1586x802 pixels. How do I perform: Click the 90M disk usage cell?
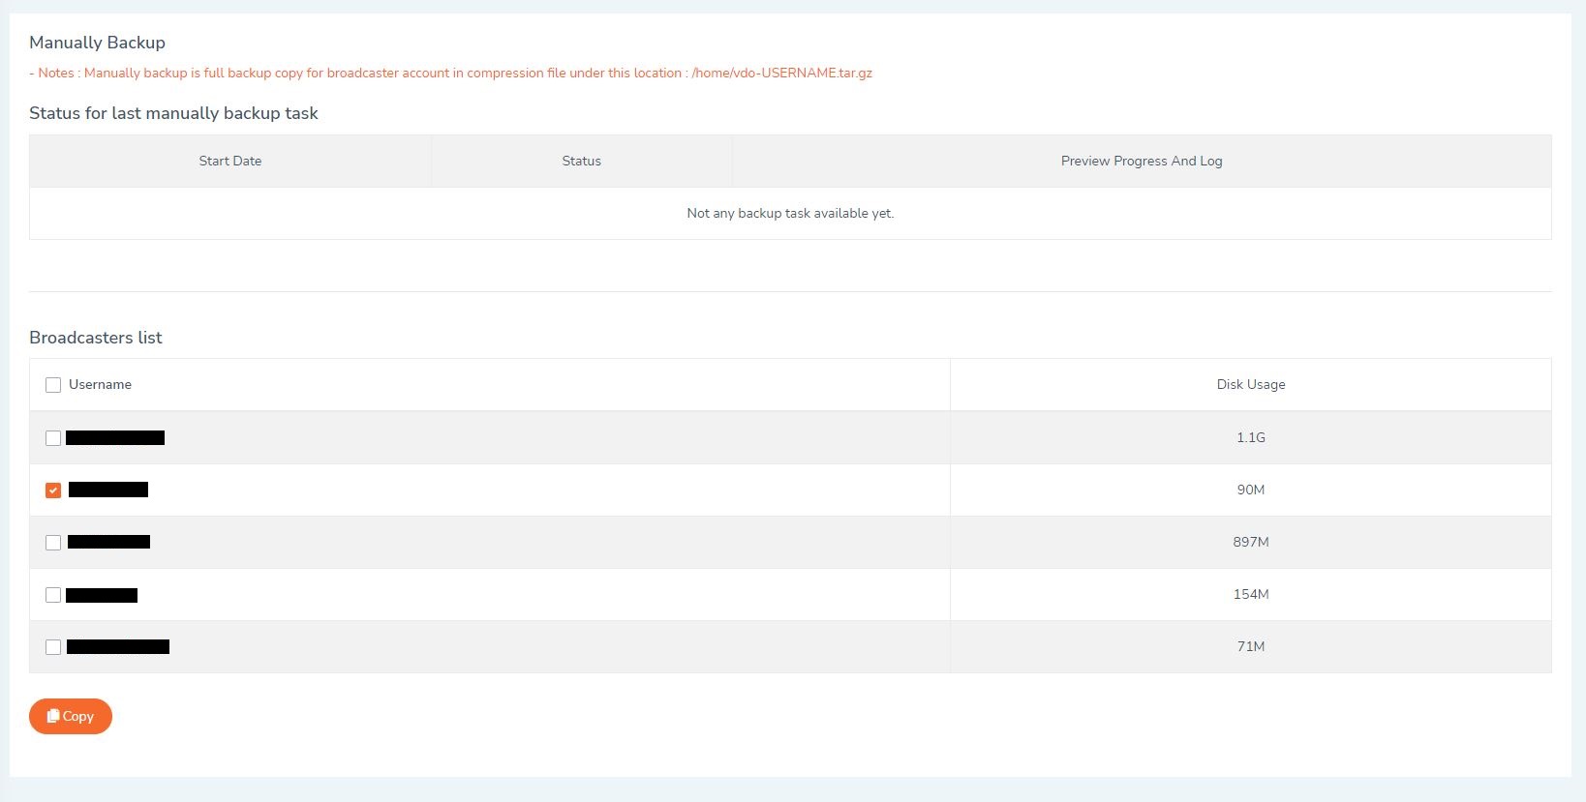coord(1251,490)
